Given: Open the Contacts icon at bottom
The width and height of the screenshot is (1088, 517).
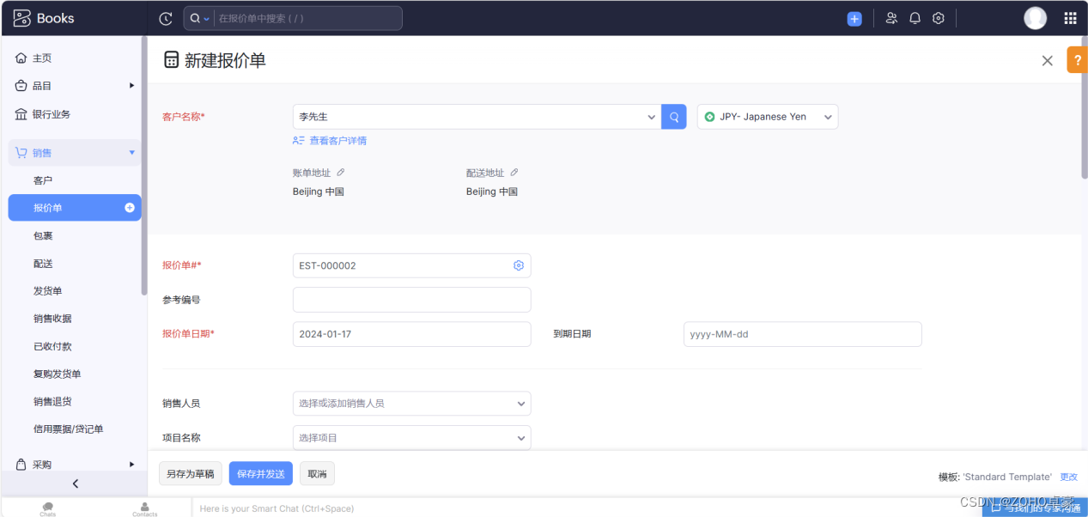Looking at the screenshot, I should coord(144,508).
